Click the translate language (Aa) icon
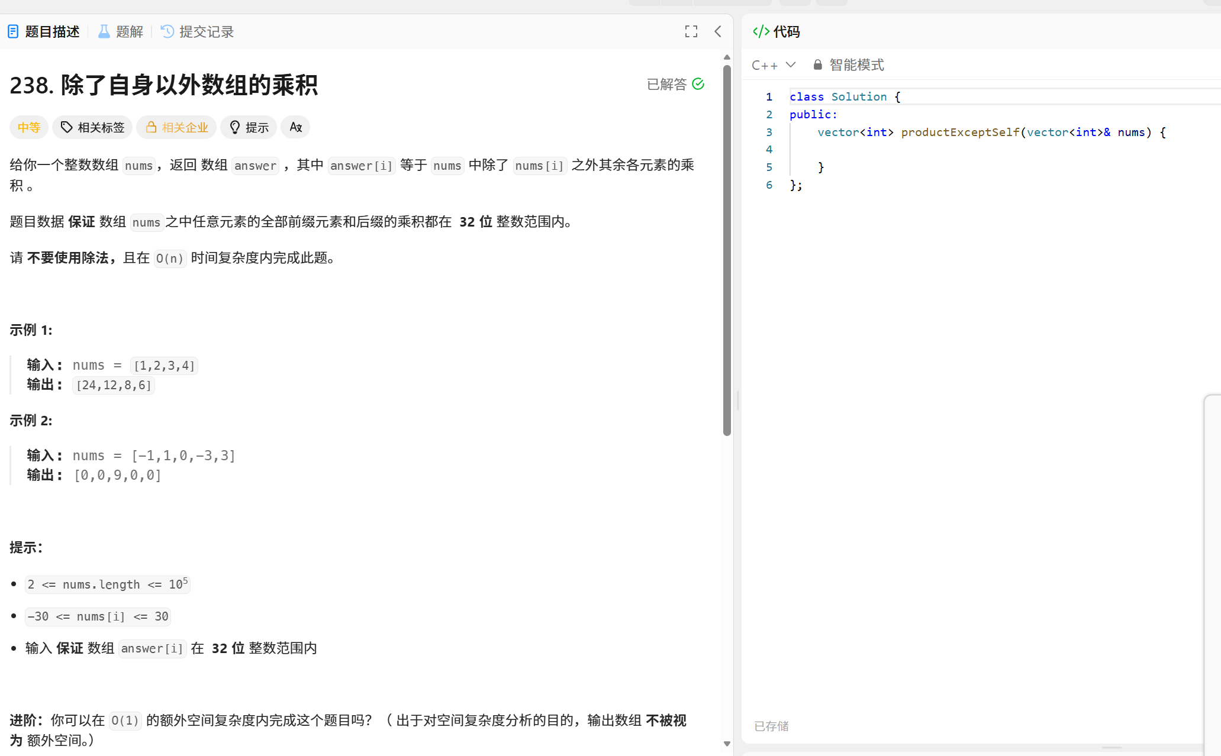This screenshot has height=756, width=1221. (x=295, y=127)
